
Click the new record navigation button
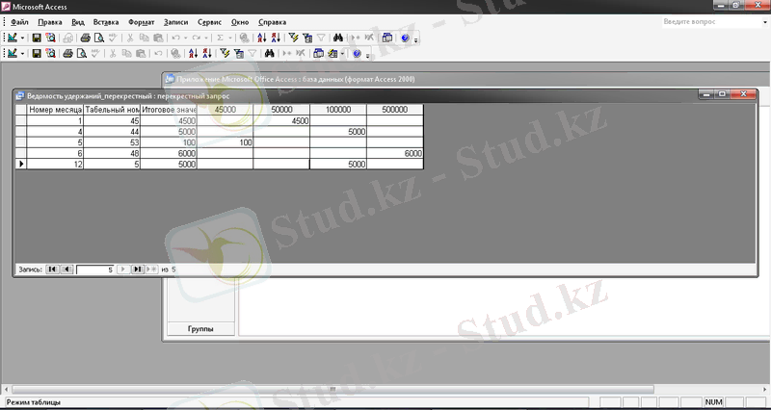151,269
